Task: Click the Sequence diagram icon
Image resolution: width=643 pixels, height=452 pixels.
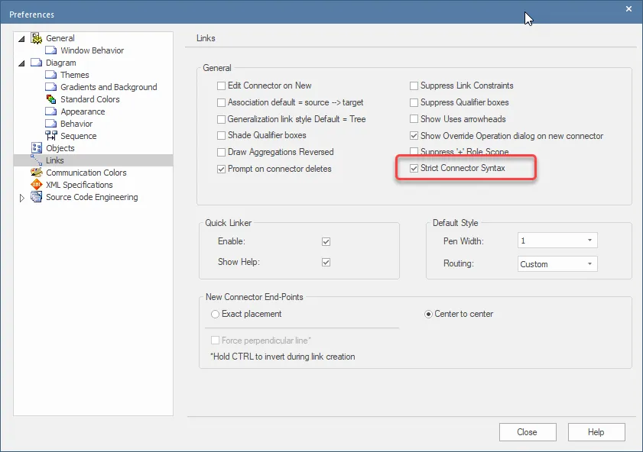Action: coord(51,135)
